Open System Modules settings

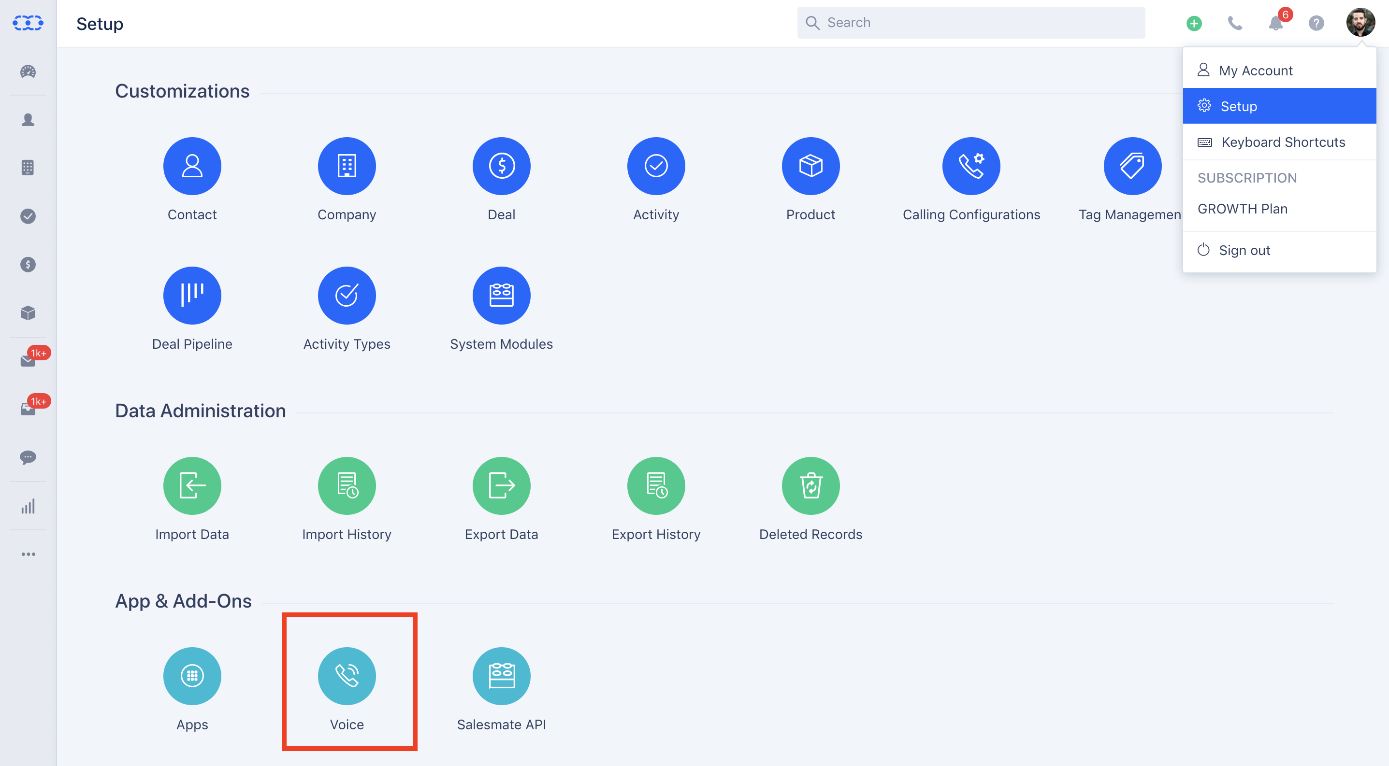[502, 295]
